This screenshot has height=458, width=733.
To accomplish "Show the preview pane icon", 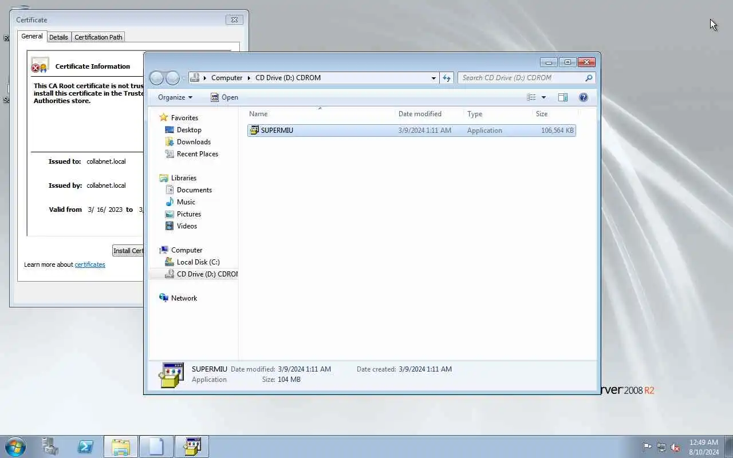I will [563, 97].
